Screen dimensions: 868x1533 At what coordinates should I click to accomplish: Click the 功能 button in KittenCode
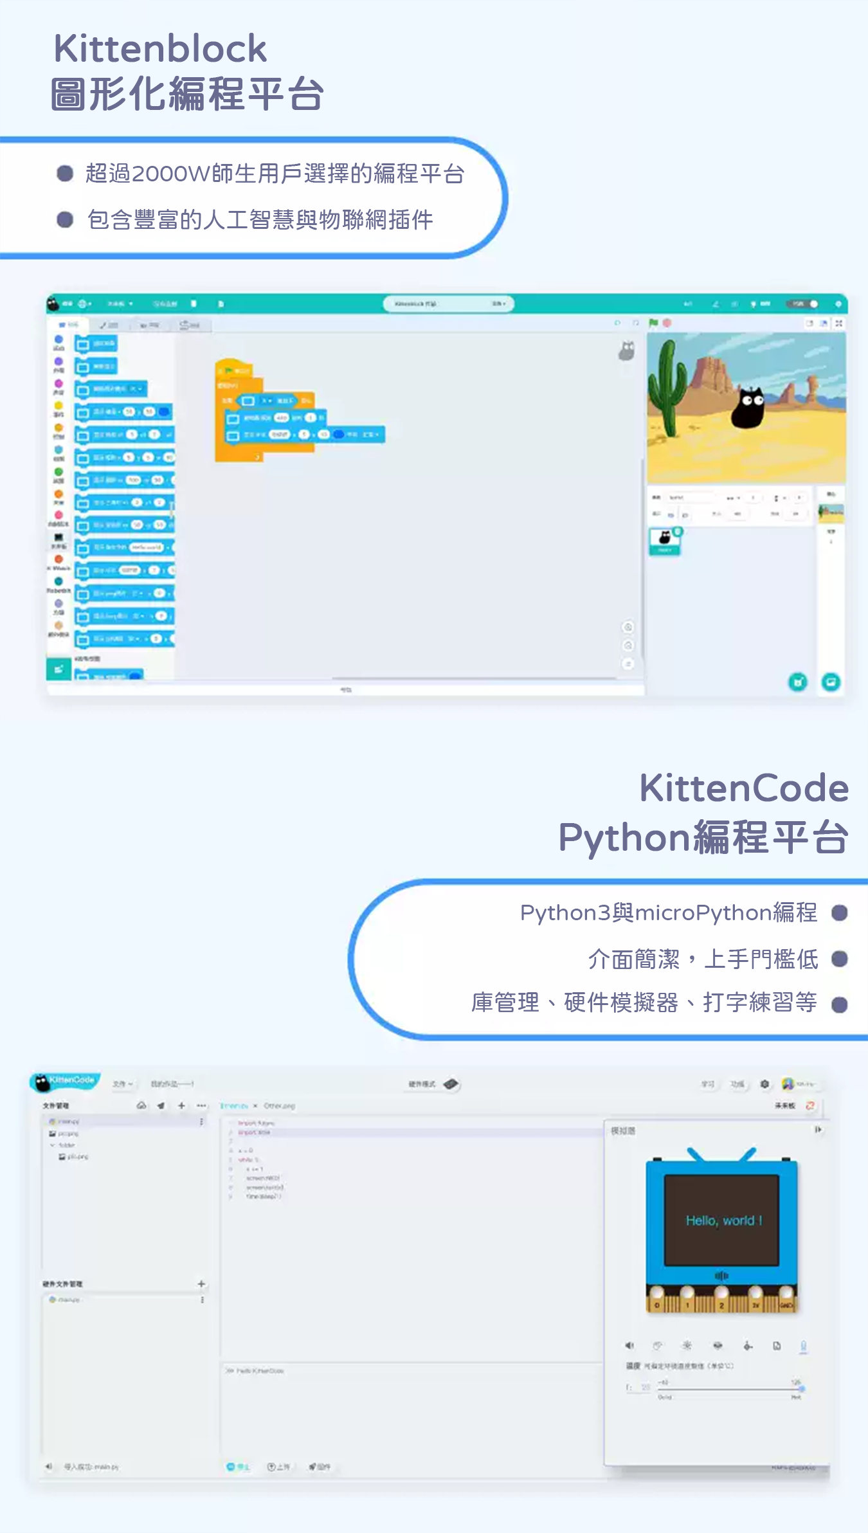pos(737,1084)
